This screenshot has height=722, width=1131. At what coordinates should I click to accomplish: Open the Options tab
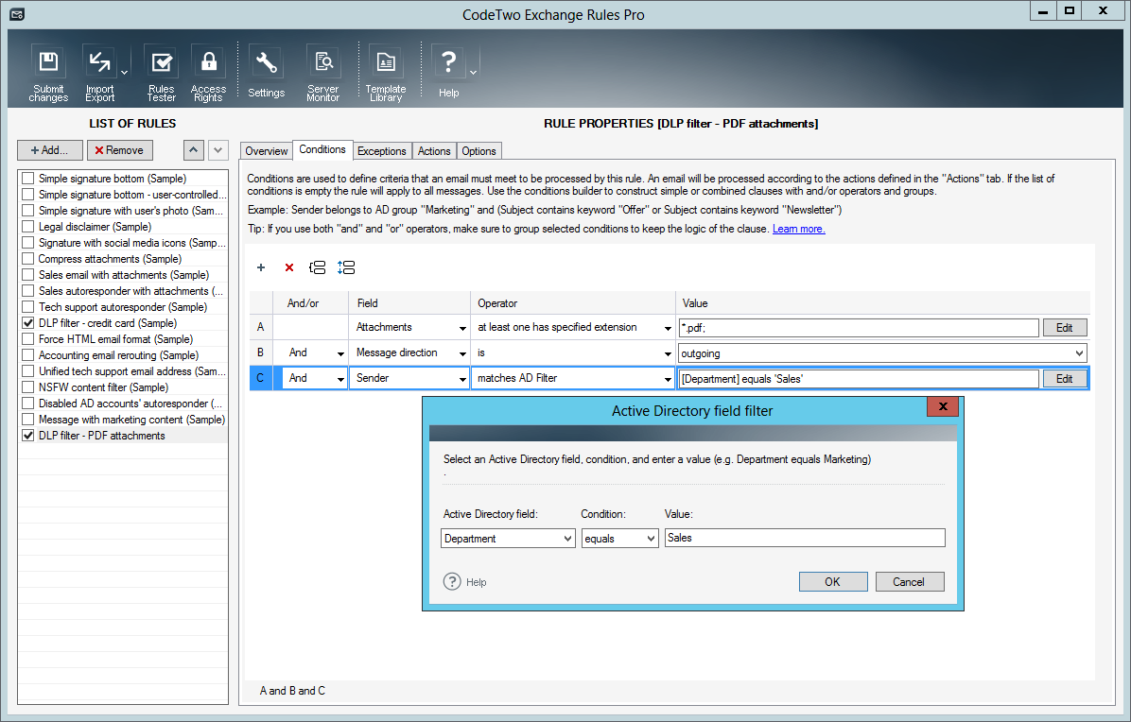pyautogui.click(x=478, y=150)
